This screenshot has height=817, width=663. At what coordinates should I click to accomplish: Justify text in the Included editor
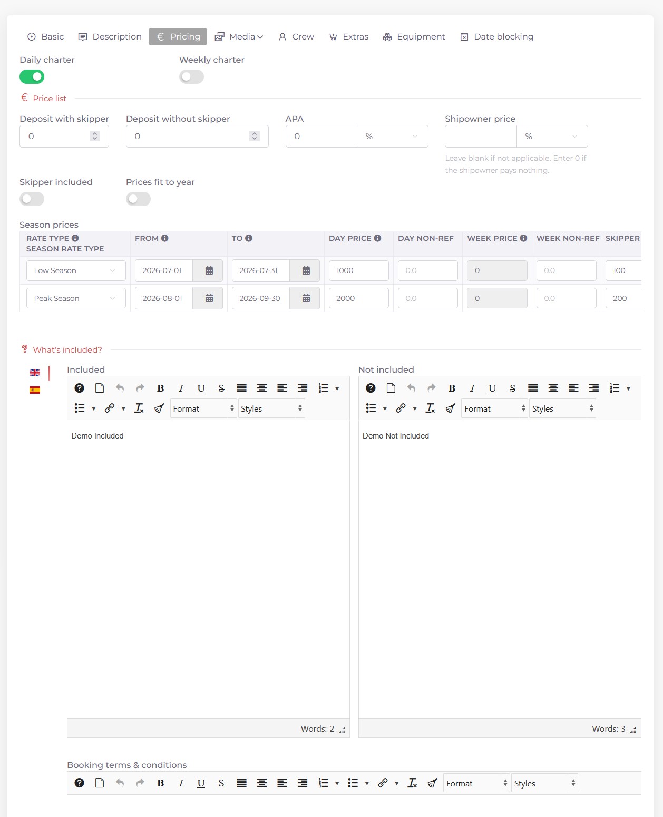241,388
